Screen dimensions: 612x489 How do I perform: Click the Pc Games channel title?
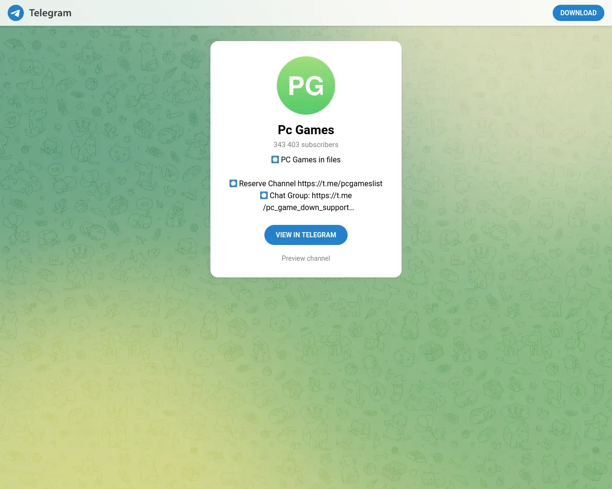(306, 130)
